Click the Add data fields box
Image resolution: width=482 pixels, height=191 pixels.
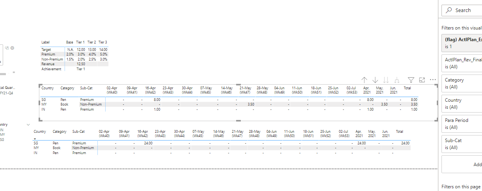click(x=462, y=164)
